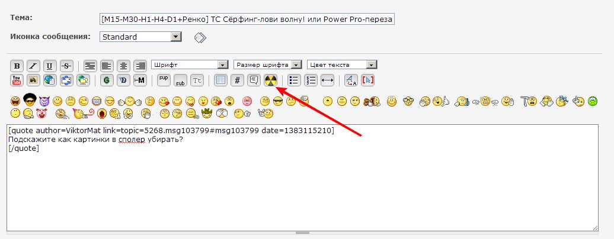Insert clown face smiley
614x239 pixels.
41,114
